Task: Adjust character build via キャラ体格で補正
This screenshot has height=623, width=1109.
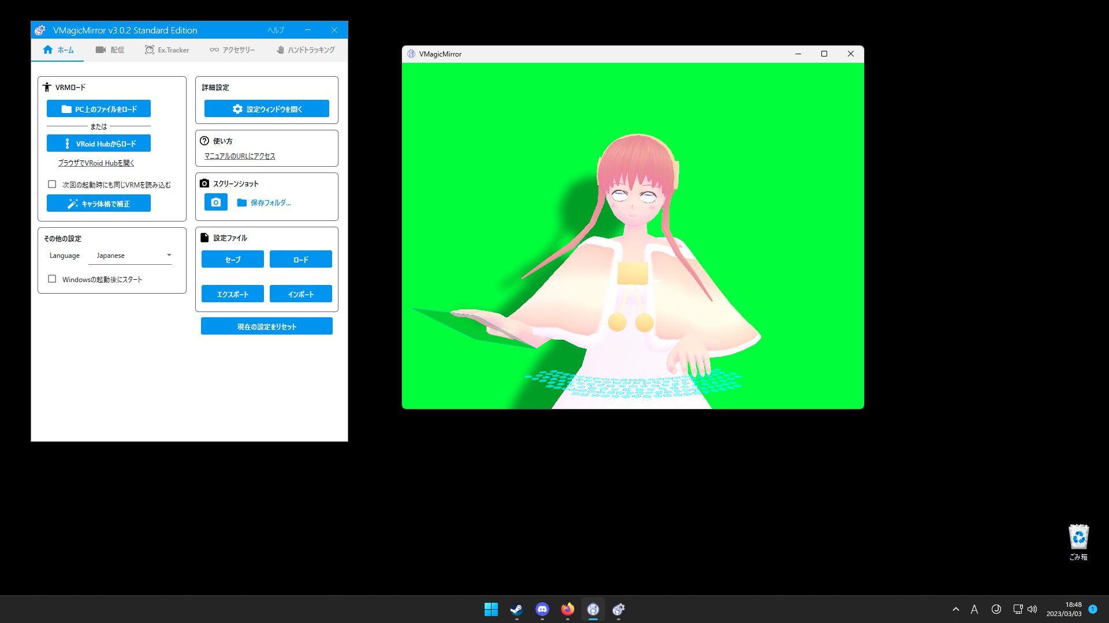Action: 98,203
